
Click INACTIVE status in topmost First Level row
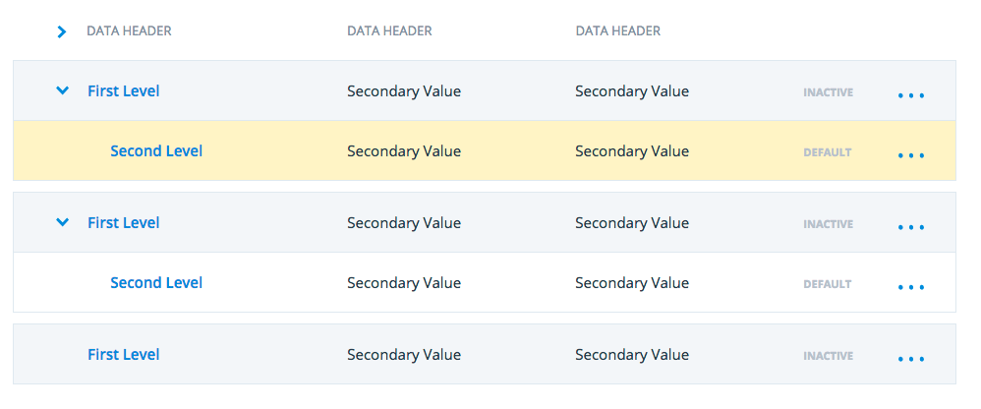(829, 93)
